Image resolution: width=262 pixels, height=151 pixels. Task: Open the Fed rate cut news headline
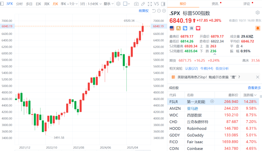tap(209, 77)
